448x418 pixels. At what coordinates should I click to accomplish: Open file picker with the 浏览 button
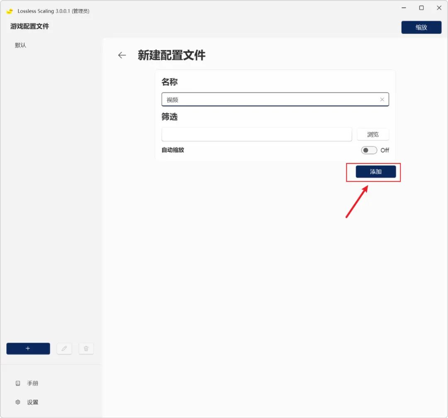click(x=373, y=134)
